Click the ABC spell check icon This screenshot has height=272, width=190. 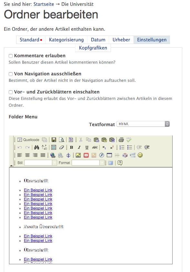click(x=129, y=140)
